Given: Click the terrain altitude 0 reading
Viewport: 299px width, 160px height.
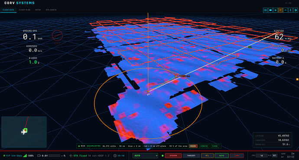Looking at the screenshot, I should click(x=283, y=50).
